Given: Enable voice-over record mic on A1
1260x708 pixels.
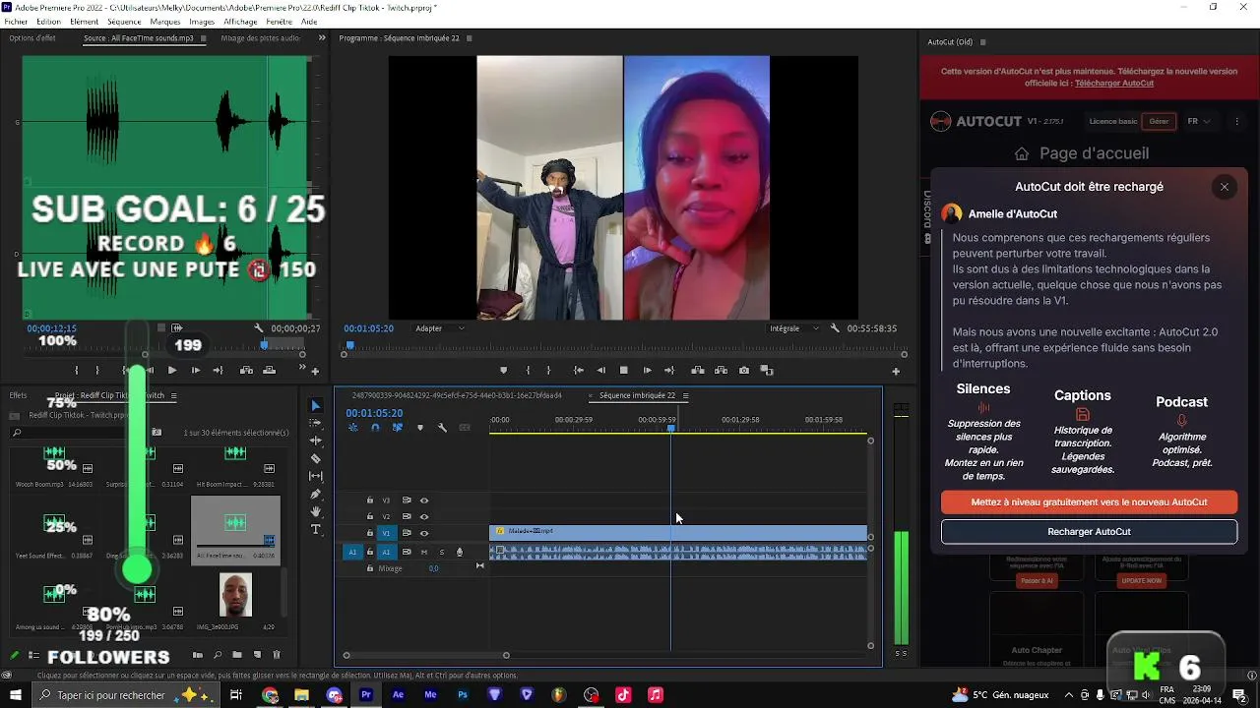Looking at the screenshot, I should tap(460, 552).
